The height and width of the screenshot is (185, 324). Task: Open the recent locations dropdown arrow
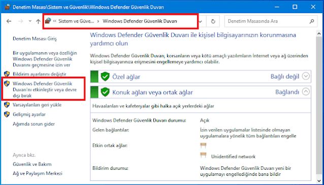30,21
